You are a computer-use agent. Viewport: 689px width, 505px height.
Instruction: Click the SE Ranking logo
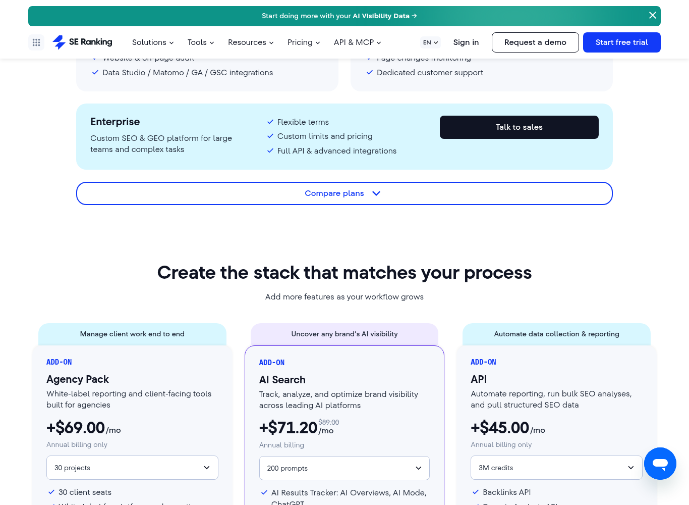pos(82,42)
